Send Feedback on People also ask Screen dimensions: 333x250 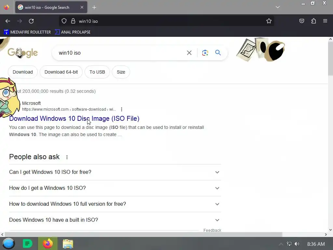click(212, 230)
